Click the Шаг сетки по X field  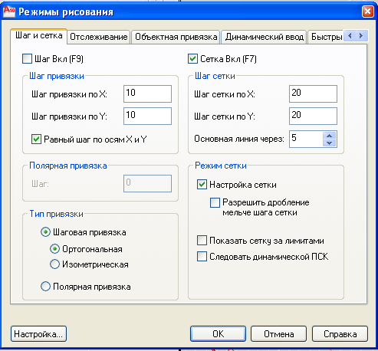pos(313,93)
